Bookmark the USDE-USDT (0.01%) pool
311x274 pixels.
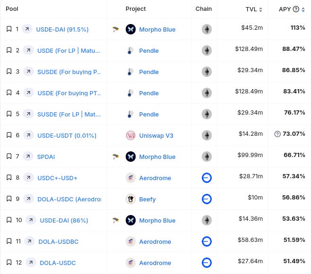tap(9, 135)
